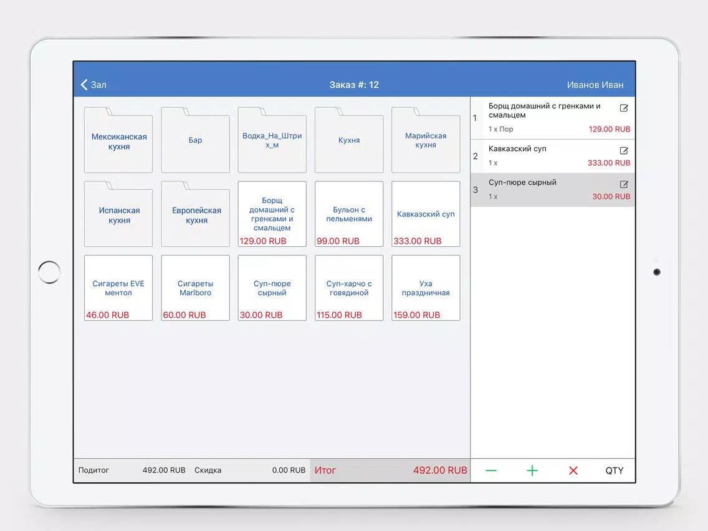
Task: Open the Испанская кухня folder
Action: coord(119,214)
